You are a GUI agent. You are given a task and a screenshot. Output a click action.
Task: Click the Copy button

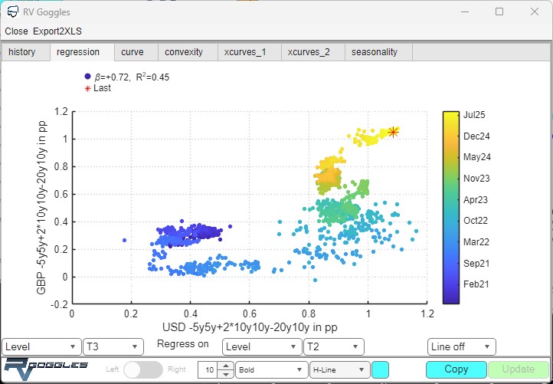pyautogui.click(x=456, y=369)
